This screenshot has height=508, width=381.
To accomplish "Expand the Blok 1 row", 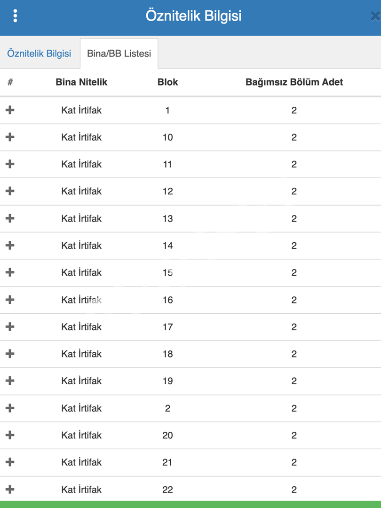I will [10, 110].
